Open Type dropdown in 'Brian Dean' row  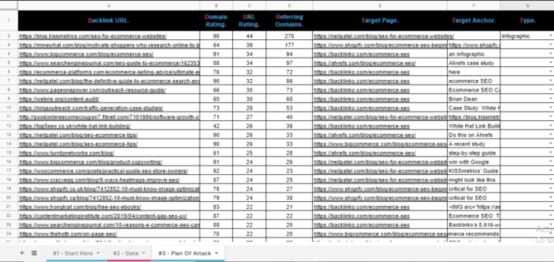tap(551, 99)
